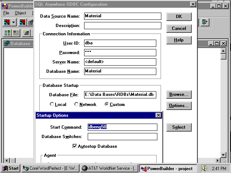Click the speaker volume icon in system tray
Image resolution: width=231 pixels, height=173 pixels.
point(205,168)
